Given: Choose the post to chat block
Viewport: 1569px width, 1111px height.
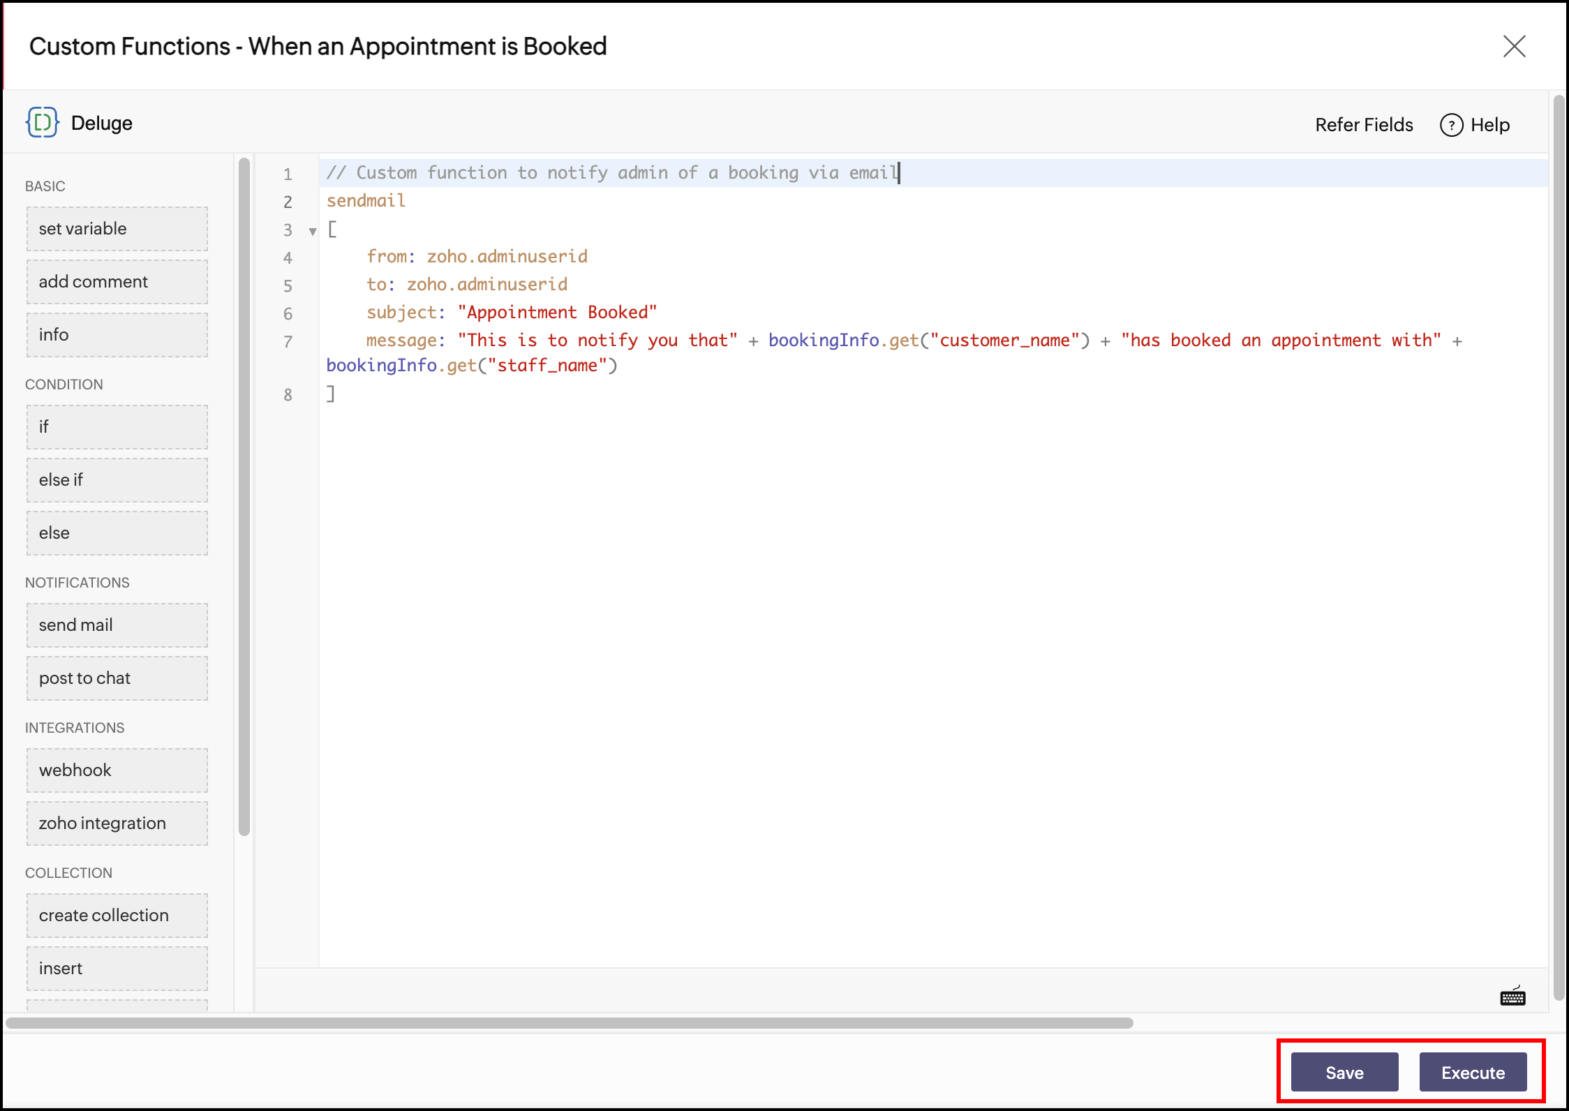Looking at the screenshot, I should pos(117,678).
